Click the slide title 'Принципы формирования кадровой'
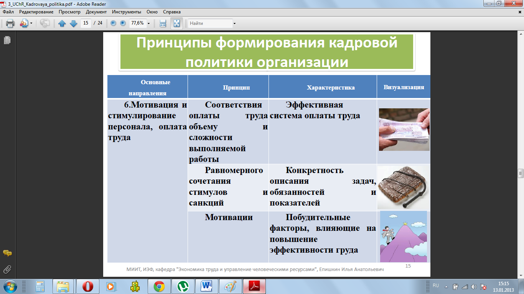524x294 pixels. click(267, 43)
